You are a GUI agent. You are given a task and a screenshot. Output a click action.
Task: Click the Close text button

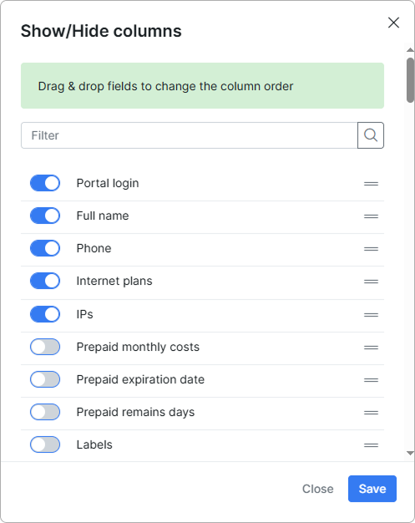(x=317, y=489)
